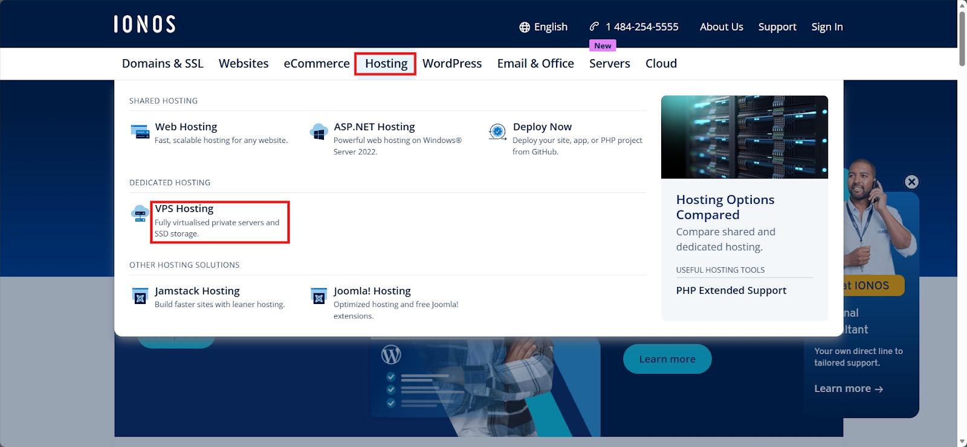This screenshot has height=447, width=967.
Task: Click the New badge above Servers
Action: tap(603, 46)
